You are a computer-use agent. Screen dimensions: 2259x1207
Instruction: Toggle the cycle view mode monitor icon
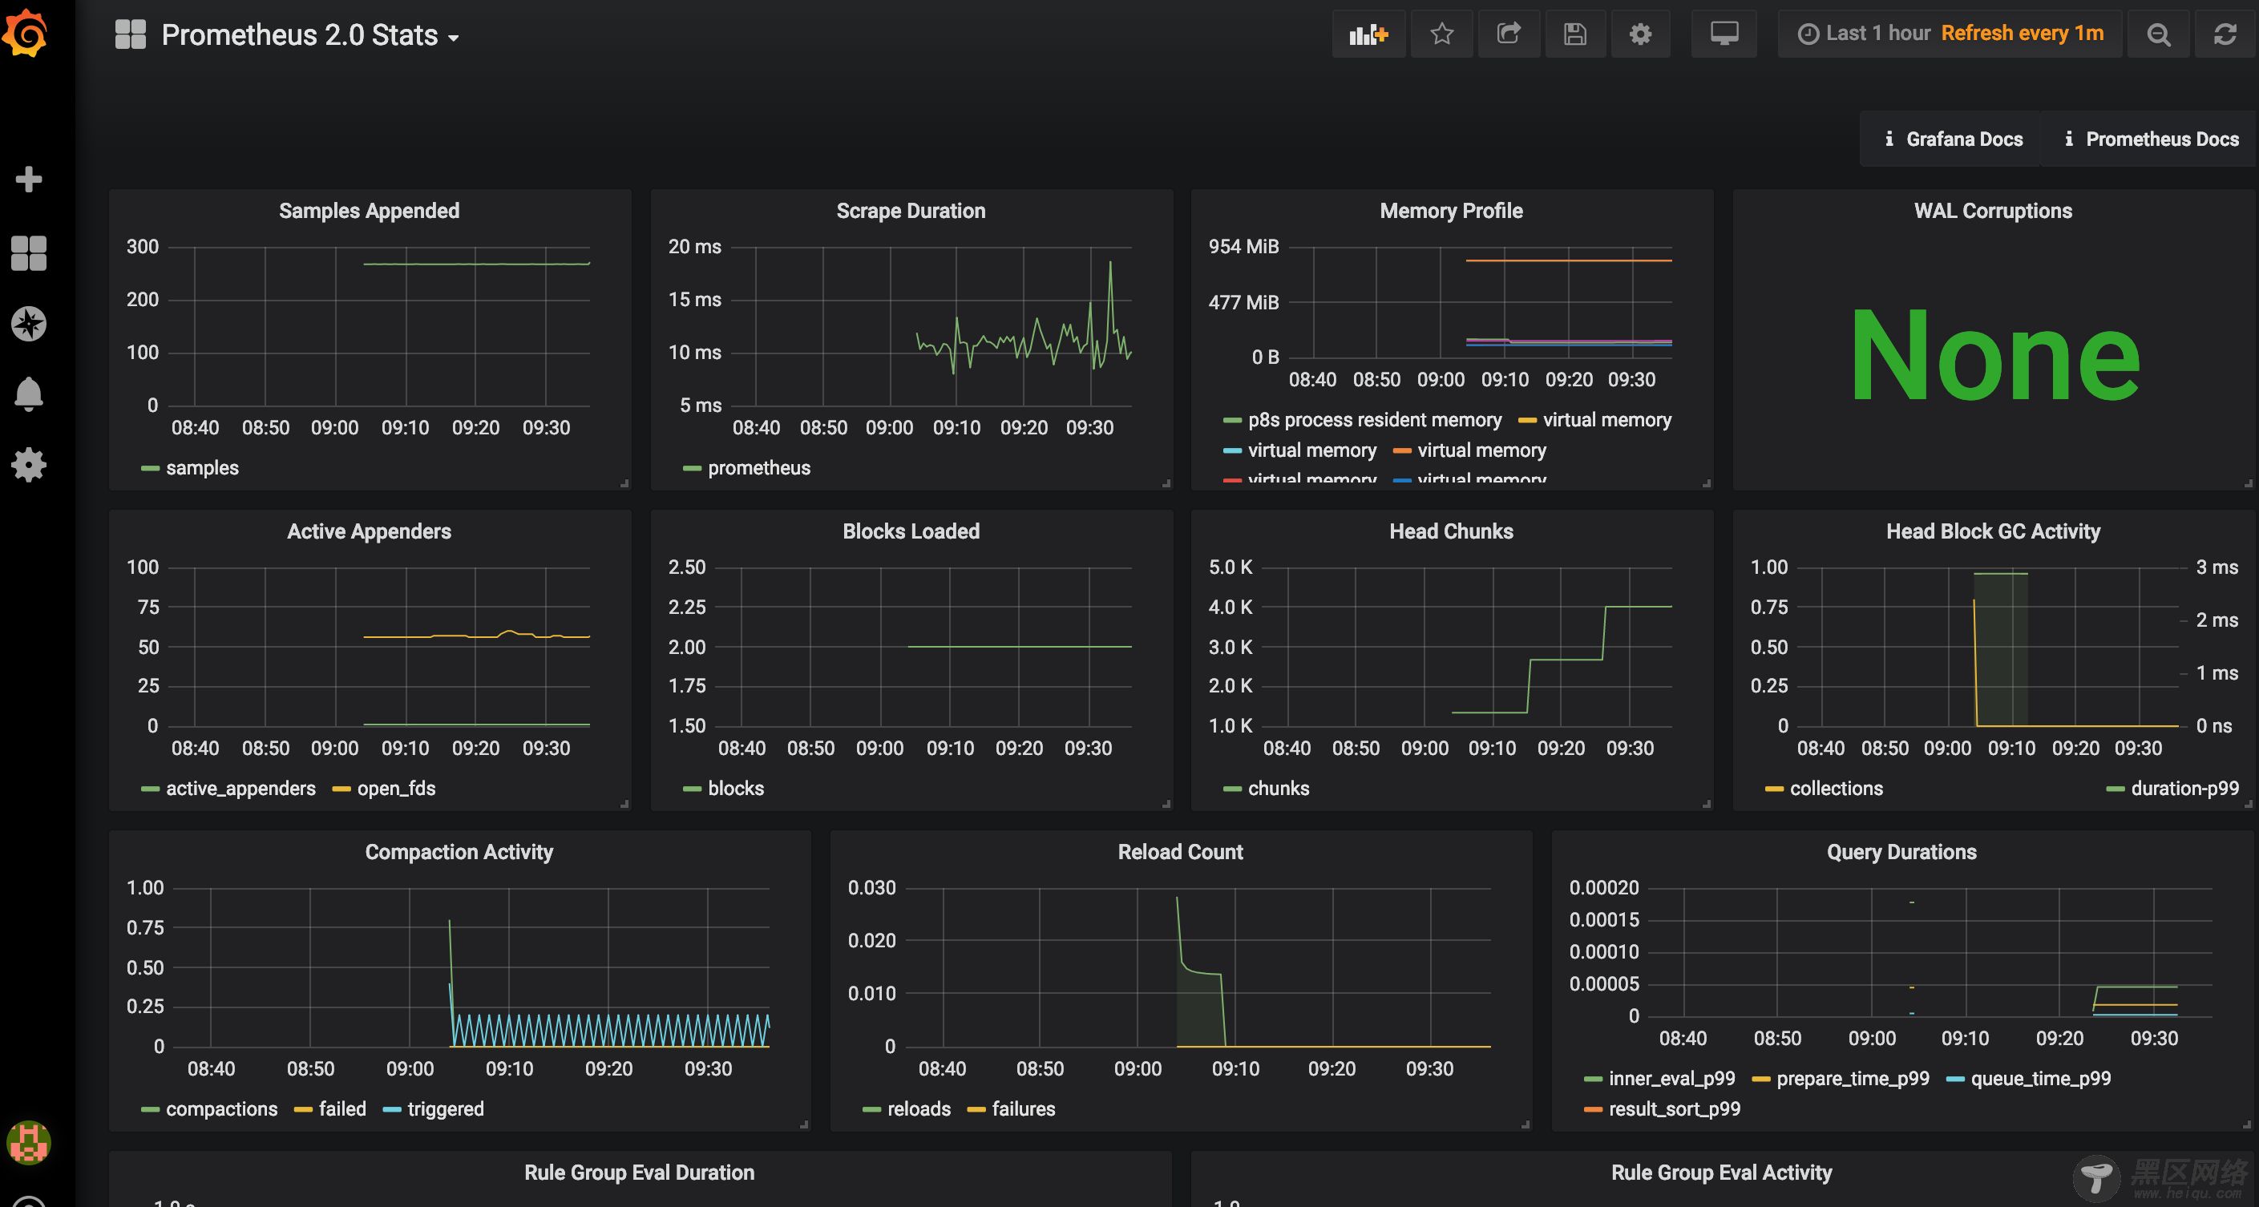coord(1724,34)
